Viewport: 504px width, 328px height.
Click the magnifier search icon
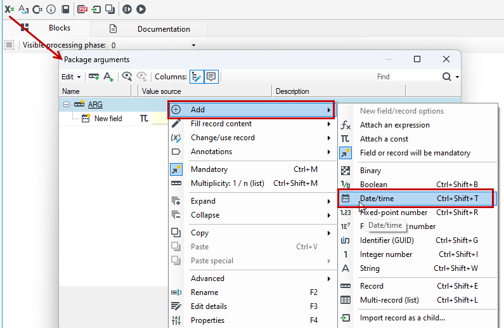click(x=446, y=77)
